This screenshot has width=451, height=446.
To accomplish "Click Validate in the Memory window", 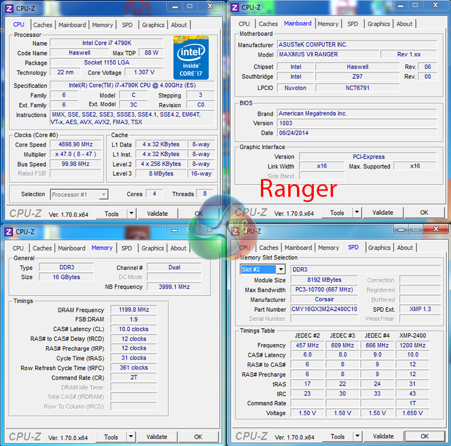I will [157, 437].
